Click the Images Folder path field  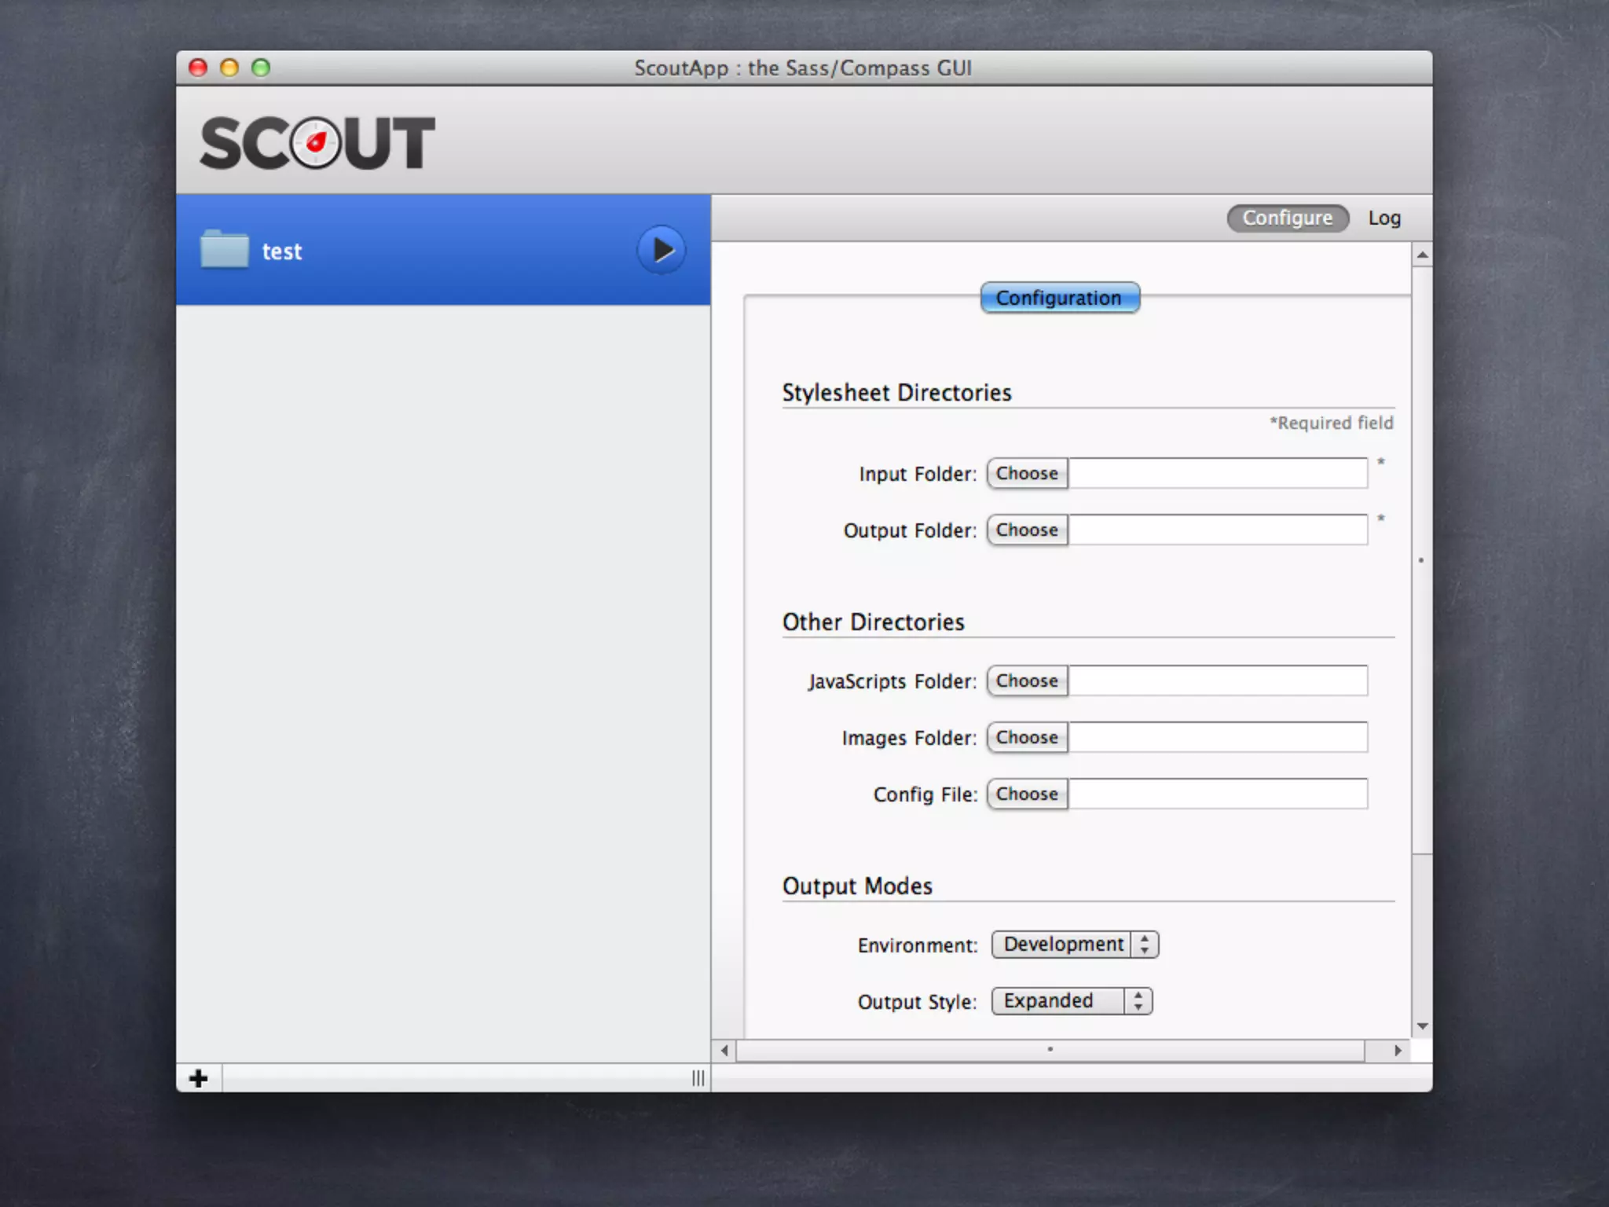[1217, 737]
